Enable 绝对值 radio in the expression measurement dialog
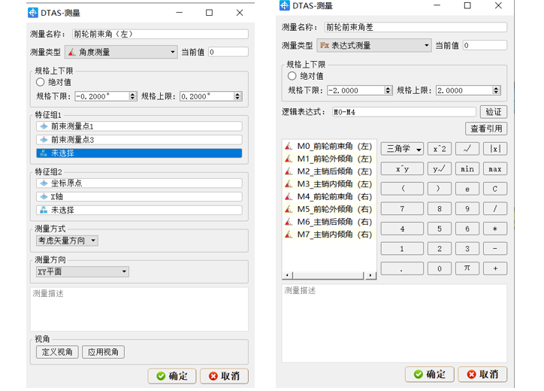 click(x=292, y=76)
